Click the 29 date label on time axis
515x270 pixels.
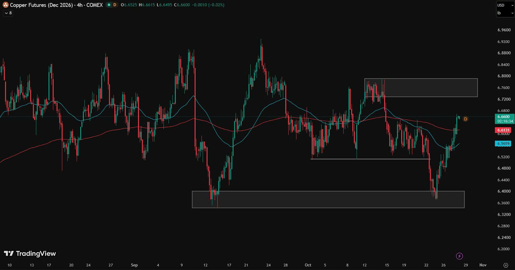466,265
